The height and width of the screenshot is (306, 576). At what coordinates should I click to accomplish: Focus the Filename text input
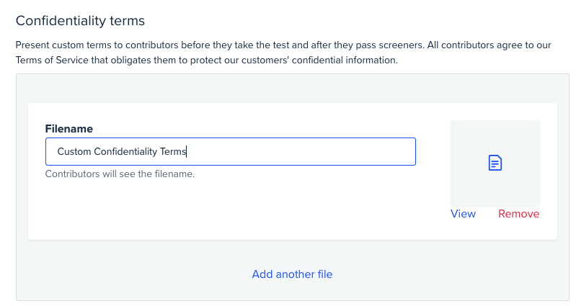click(230, 151)
